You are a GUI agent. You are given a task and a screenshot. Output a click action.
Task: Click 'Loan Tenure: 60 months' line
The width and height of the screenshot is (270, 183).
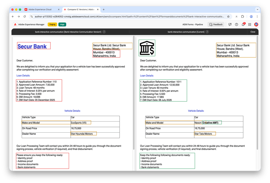(154, 88)
